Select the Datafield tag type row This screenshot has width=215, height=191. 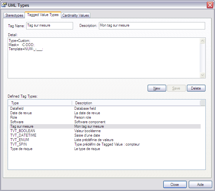click(17, 109)
